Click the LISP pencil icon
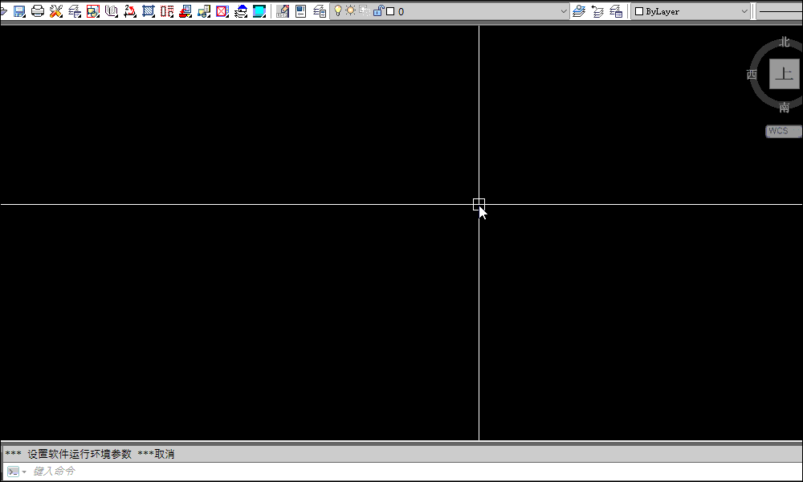This screenshot has height=482, width=803. tap(283, 10)
